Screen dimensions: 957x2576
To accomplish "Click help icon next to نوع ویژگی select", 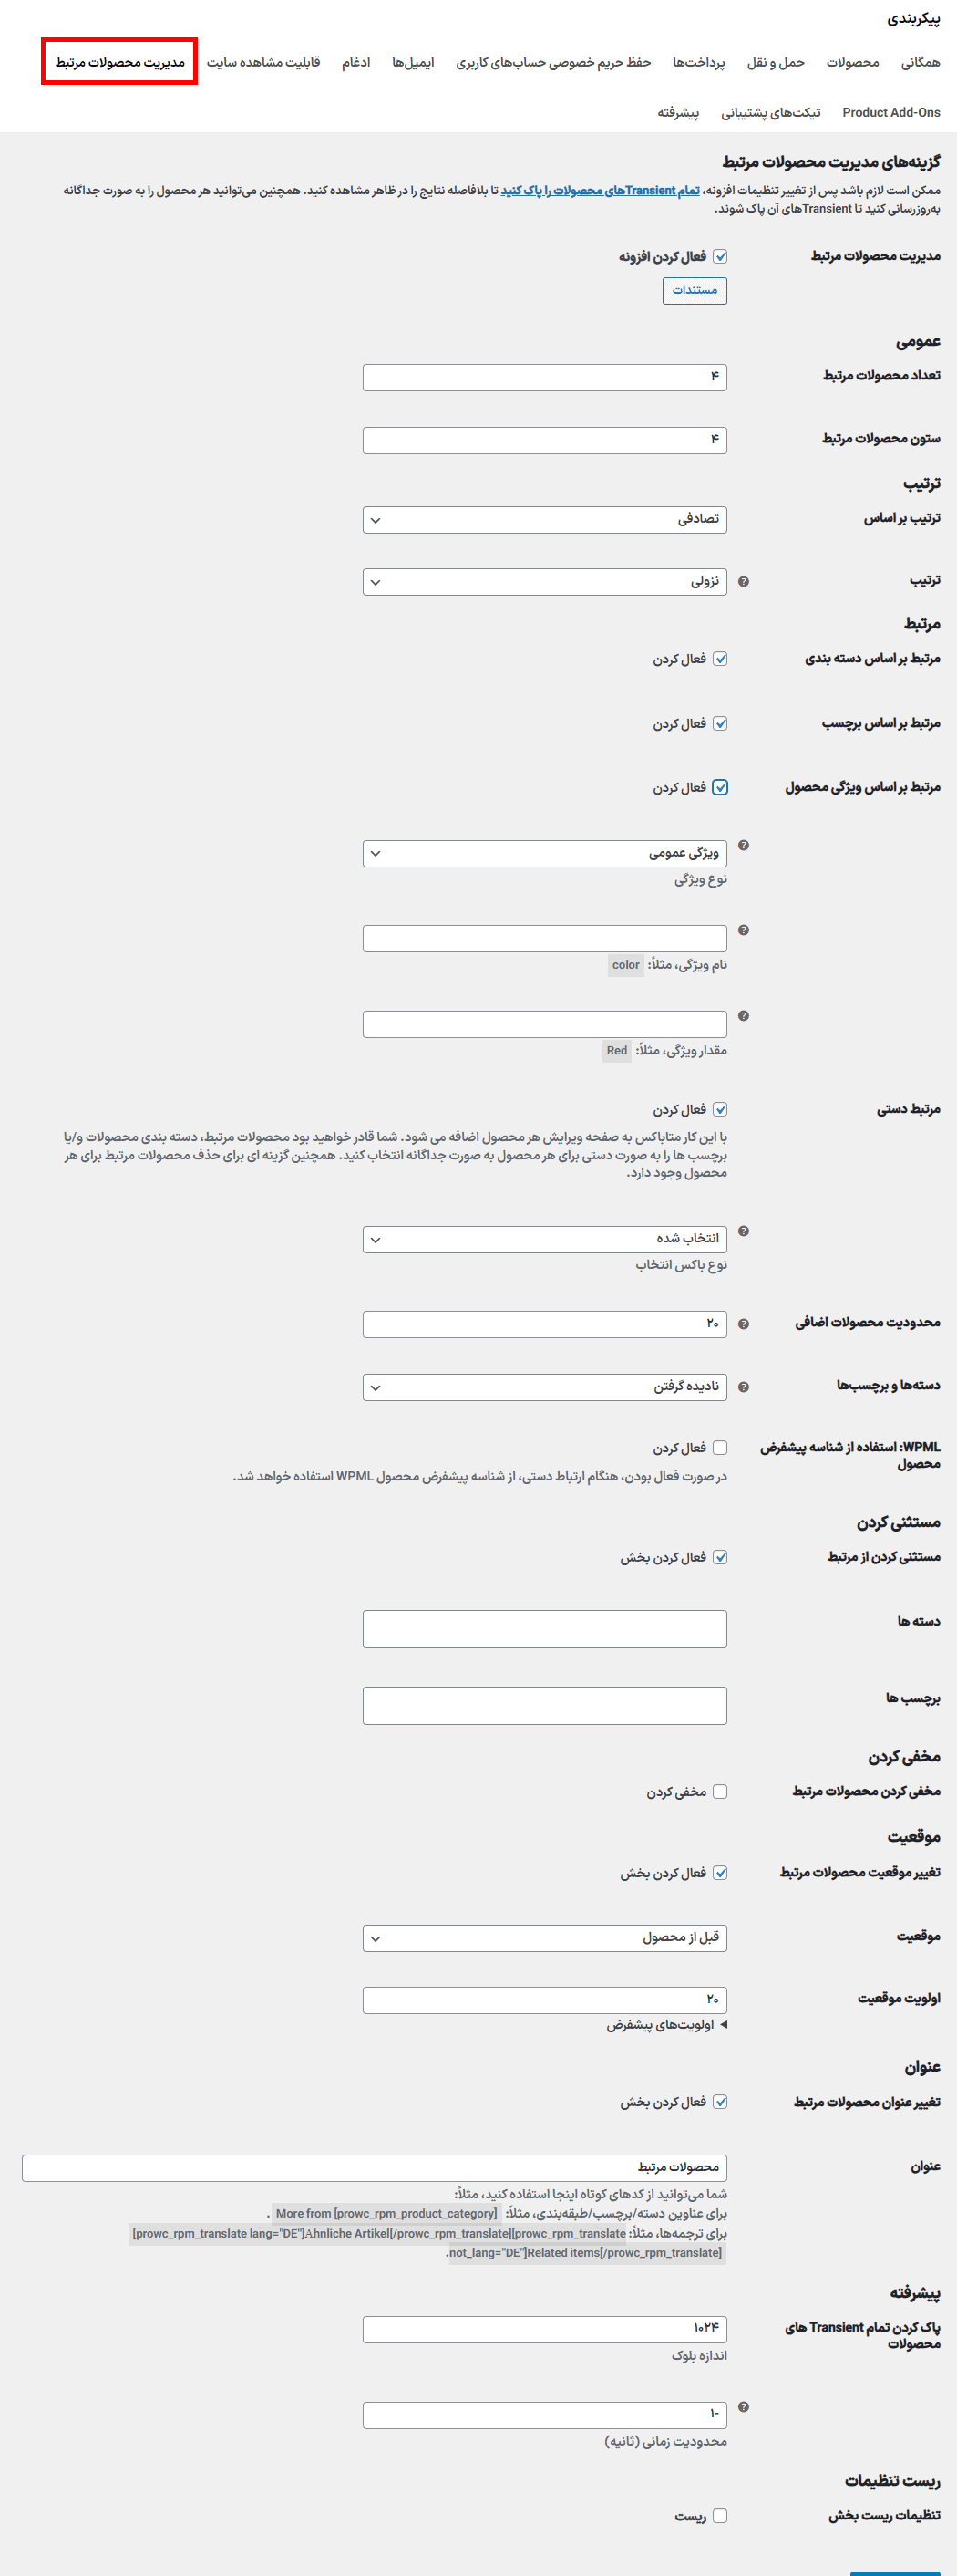I will 743,846.
